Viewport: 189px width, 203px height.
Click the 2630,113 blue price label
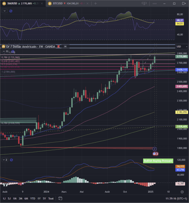coord(182,70)
